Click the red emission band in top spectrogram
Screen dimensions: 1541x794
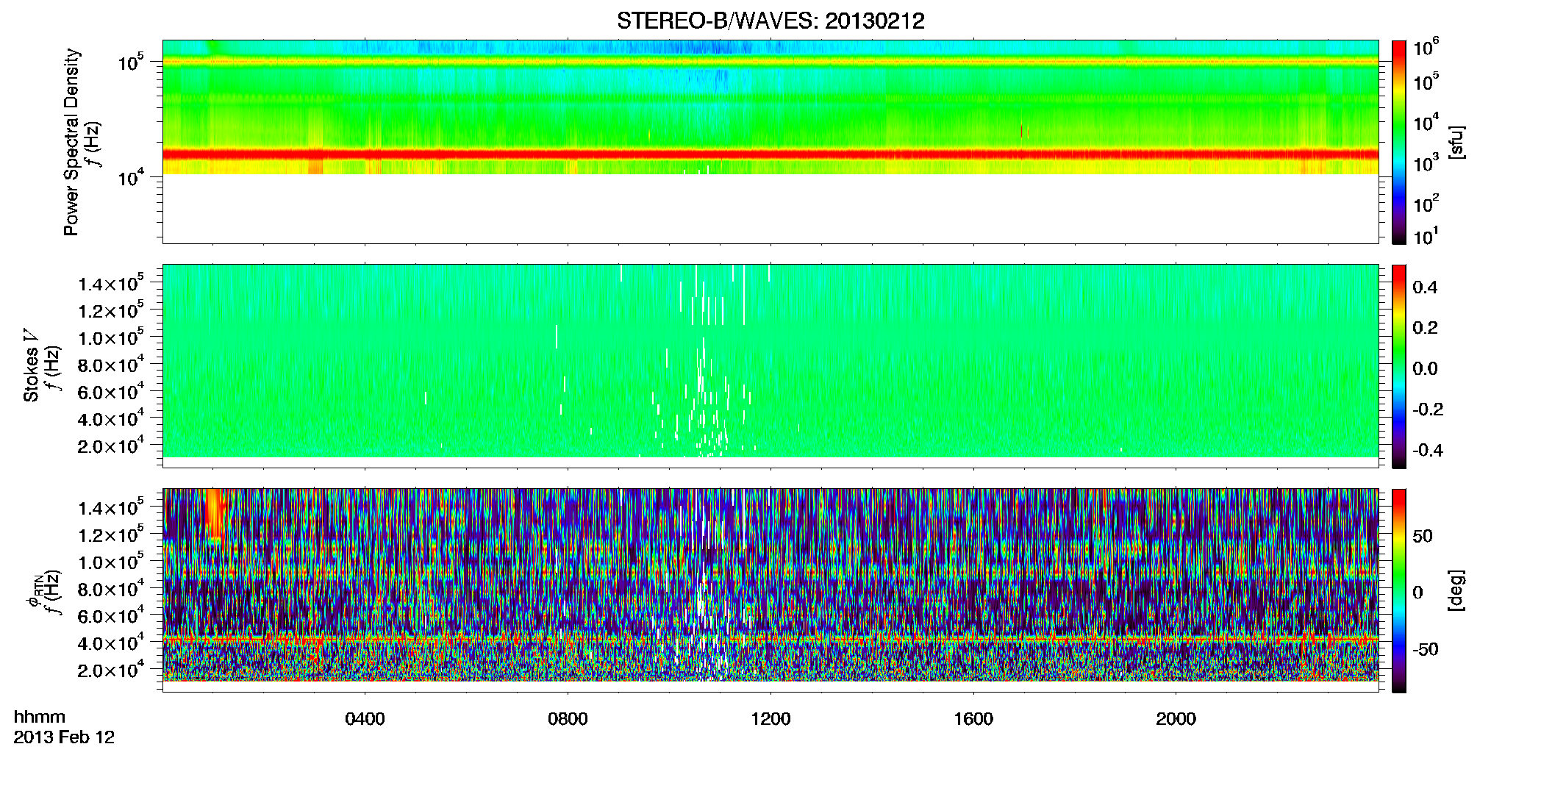tap(770, 154)
